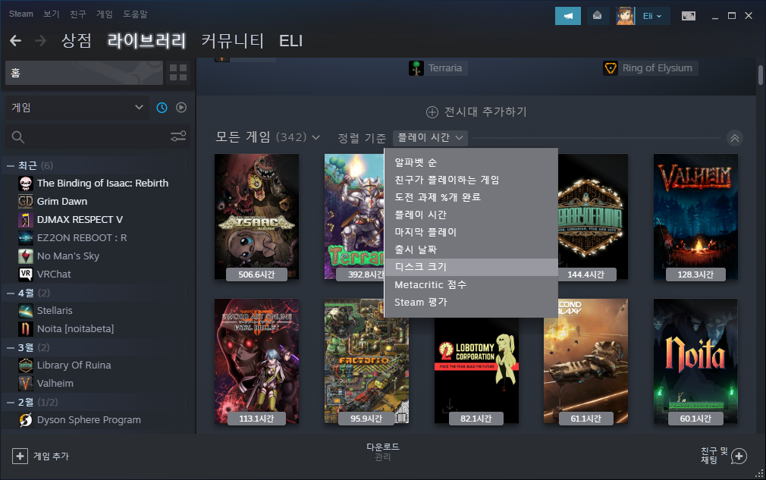The image size is (766, 480).
Task: Choose 알파벳 순 sort option
Action: 471,162
